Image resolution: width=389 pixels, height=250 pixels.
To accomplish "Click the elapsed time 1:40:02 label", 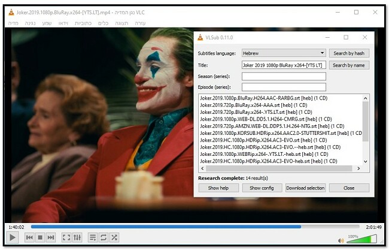I will 16,227.
